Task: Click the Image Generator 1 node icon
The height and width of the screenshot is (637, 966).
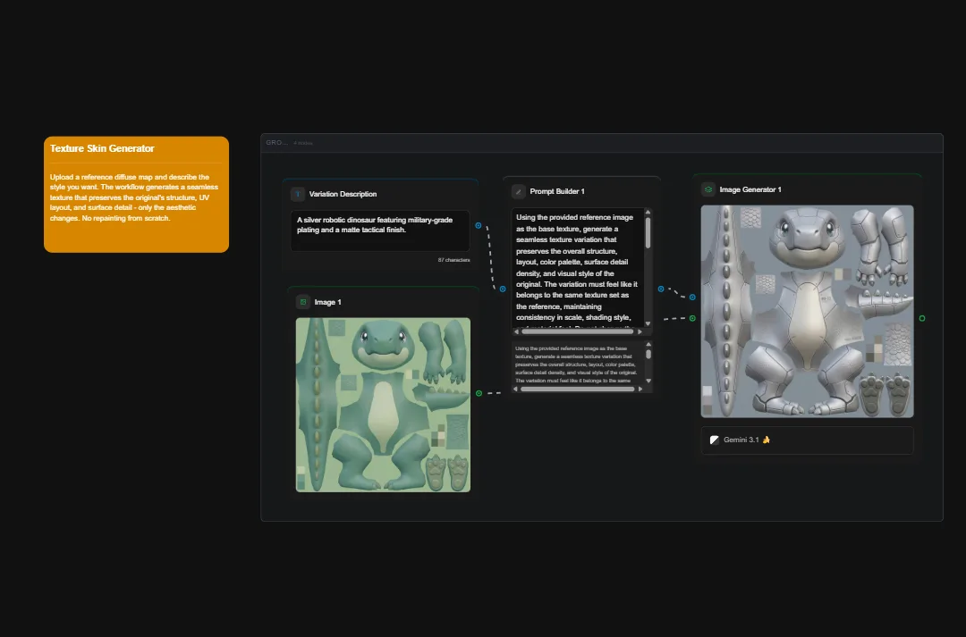Action: coord(708,189)
